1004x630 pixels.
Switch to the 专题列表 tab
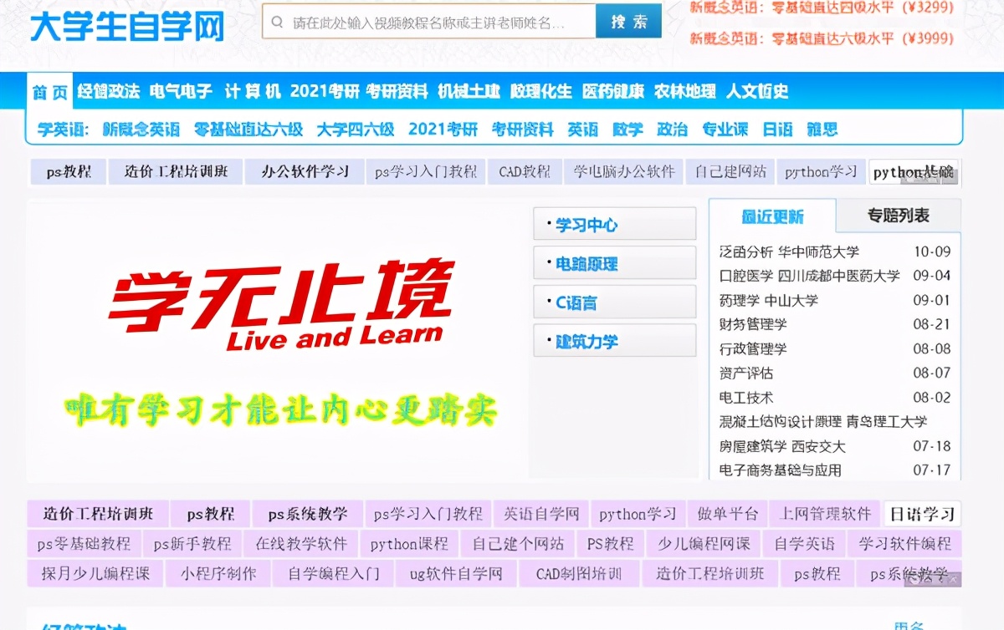click(898, 215)
